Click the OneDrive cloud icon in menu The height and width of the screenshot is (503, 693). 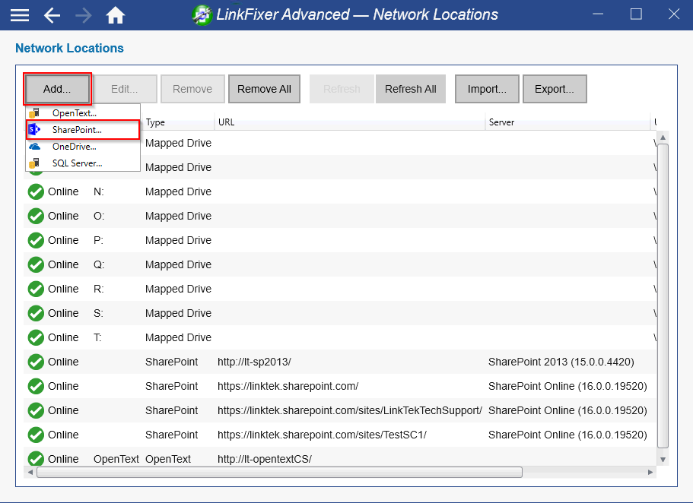click(34, 147)
